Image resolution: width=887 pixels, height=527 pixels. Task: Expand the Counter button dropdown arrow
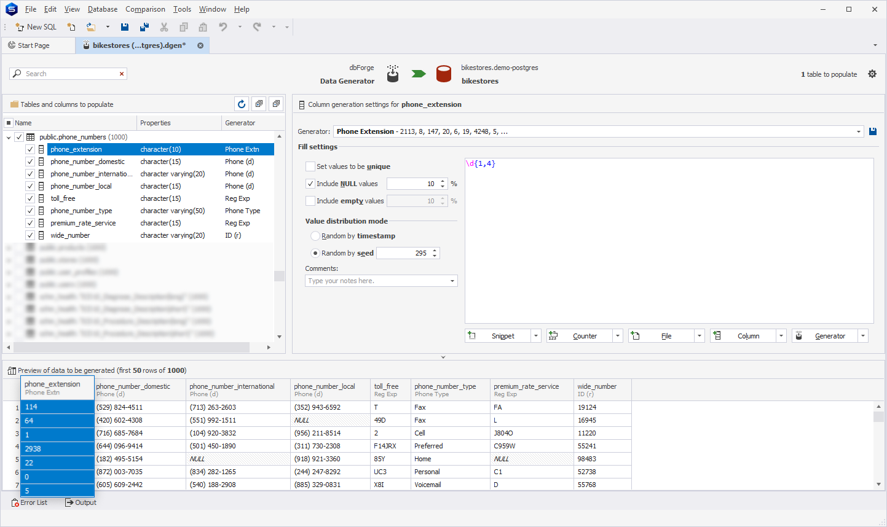click(x=618, y=336)
